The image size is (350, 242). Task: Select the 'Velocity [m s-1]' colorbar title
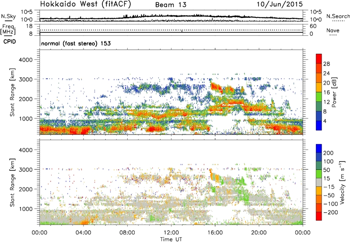pyautogui.click(x=342, y=182)
